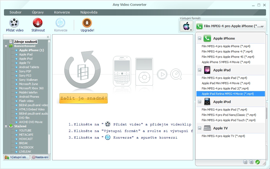
Task: Click the QuickTime-style circle icon in preview area
Action: 176,74
